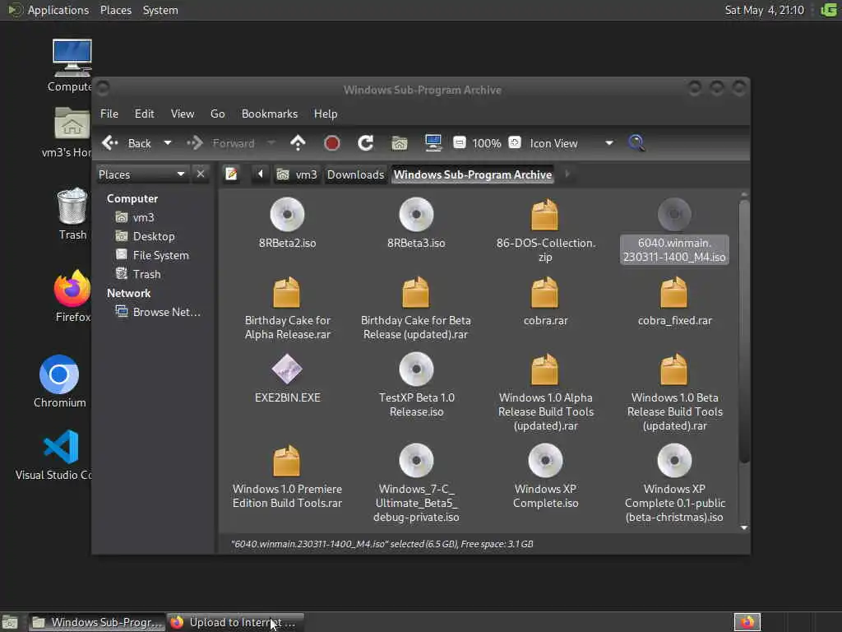Open the Edit menu
The image size is (842, 632).
click(144, 114)
